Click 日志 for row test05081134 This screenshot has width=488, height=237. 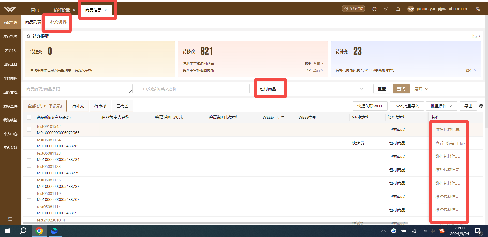point(461,143)
